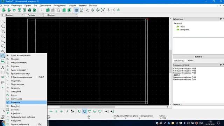Click the Print preview icon
The width and height of the screenshot is (224, 126).
(35, 10)
